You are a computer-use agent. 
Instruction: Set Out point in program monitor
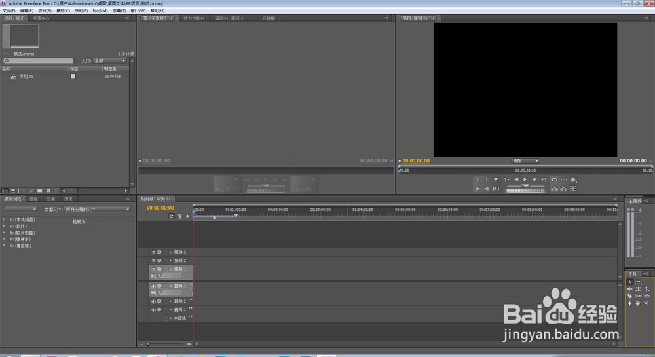(487, 179)
